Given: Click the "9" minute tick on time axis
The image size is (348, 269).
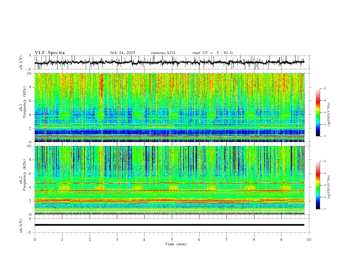Looking at the screenshot, I should [x=281, y=240].
